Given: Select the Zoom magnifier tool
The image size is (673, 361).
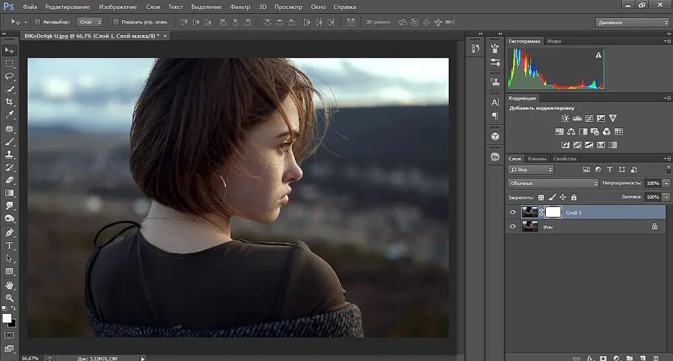Looking at the screenshot, I should pos(9,297).
